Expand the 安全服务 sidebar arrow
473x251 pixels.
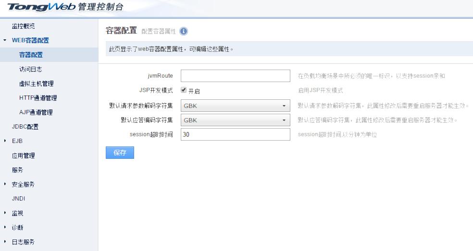[5, 184]
